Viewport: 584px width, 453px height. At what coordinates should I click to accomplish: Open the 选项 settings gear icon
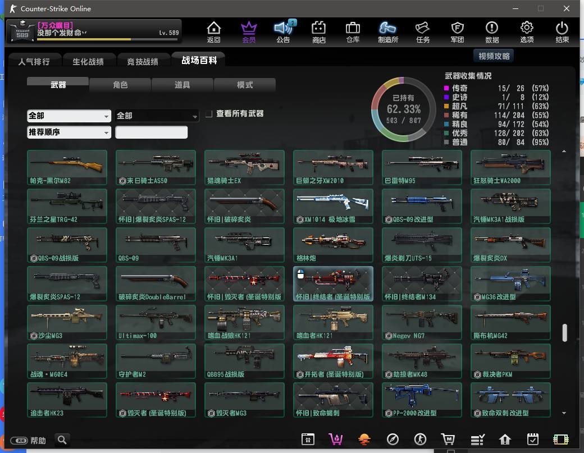coord(527,31)
